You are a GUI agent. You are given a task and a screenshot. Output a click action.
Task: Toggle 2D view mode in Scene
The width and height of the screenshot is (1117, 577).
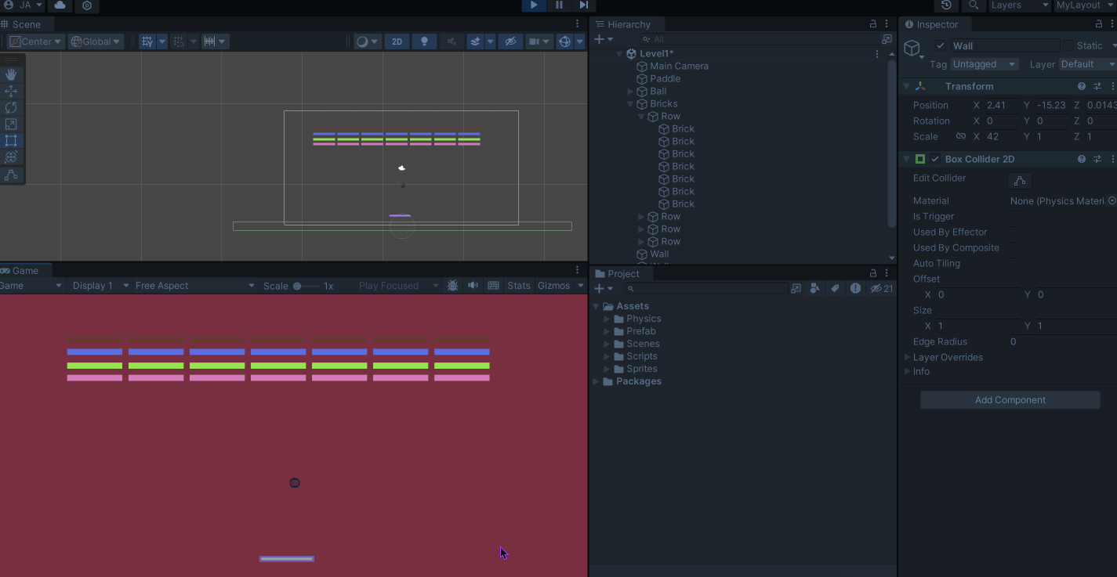[x=397, y=41]
